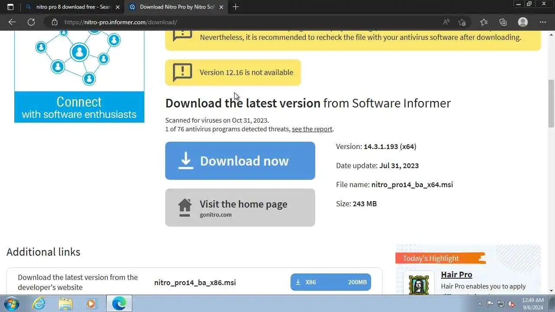This screenshot has width=555, height=312.
Task: Launch Internet Explorer from taskbar
Action: coord(39,303)
